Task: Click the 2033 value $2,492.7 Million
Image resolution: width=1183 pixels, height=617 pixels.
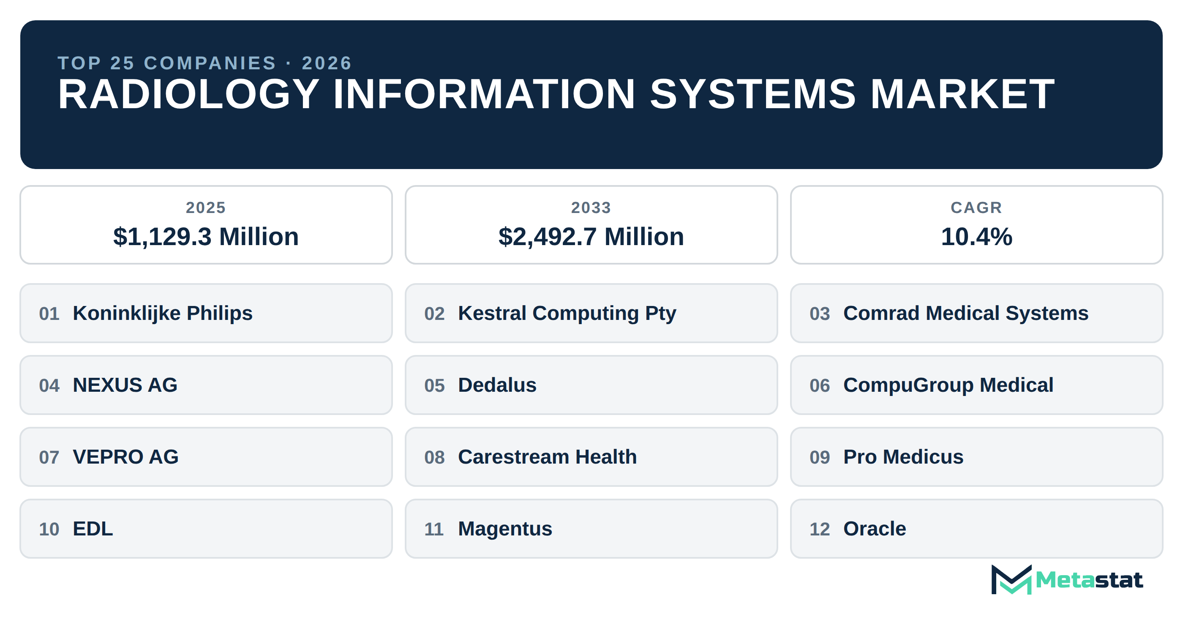Action: pos(591,237)
